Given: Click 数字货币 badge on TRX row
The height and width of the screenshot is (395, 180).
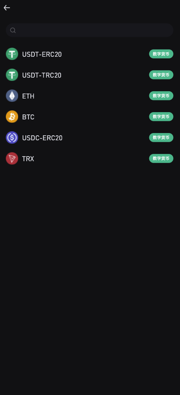Looking at the screenshot, I should (x=161, y=158).
